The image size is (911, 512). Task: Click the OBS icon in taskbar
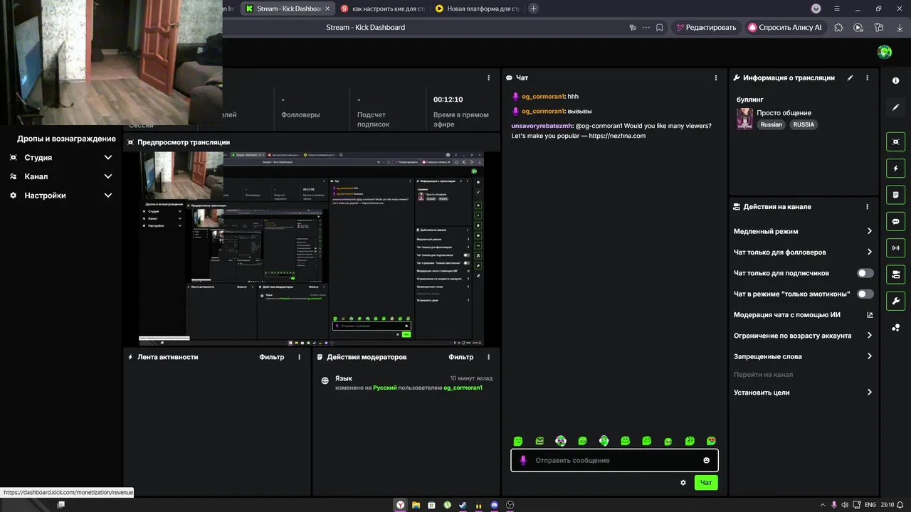(x=510, y=505)
